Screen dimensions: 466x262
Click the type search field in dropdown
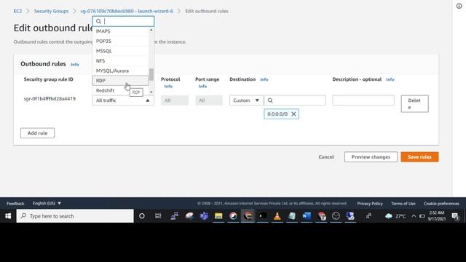123,21
